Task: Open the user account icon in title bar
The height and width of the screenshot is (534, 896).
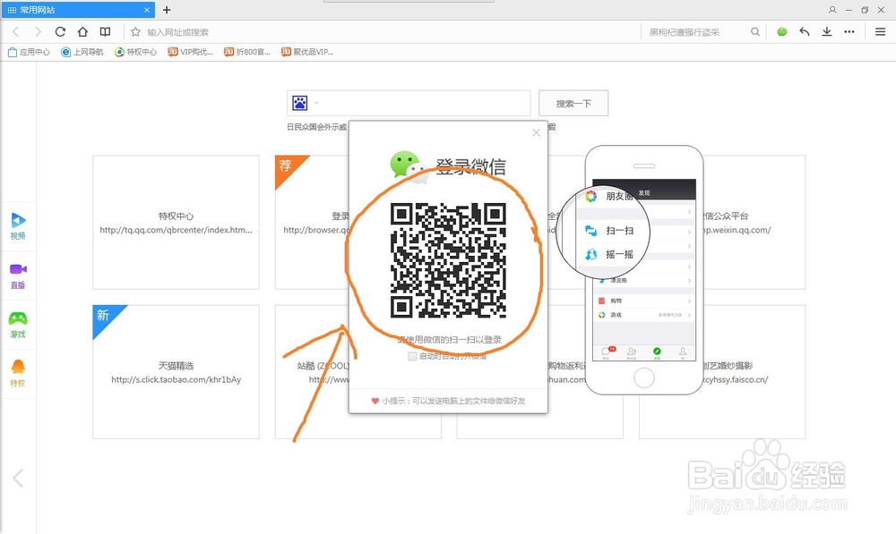Action: click(832, 10)
